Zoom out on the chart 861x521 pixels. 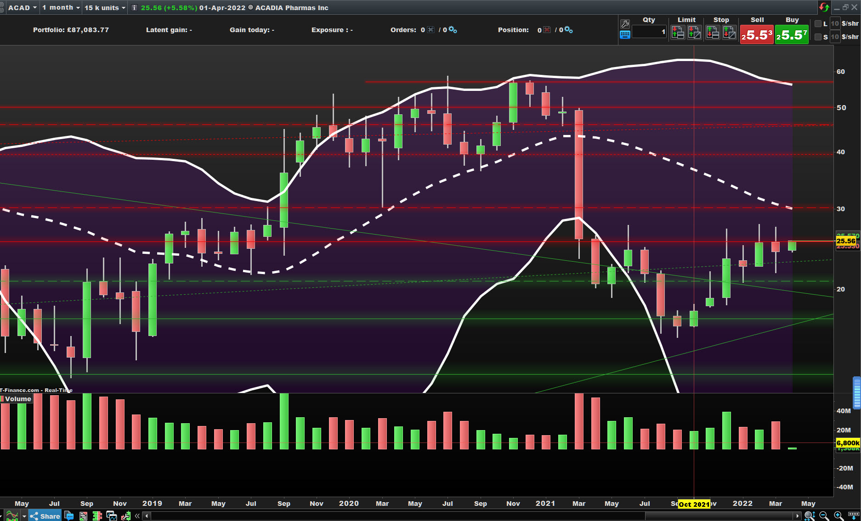824,516
